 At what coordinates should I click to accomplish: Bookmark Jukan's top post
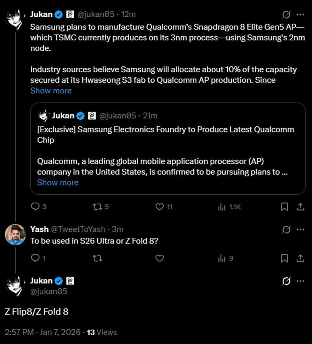284,207
